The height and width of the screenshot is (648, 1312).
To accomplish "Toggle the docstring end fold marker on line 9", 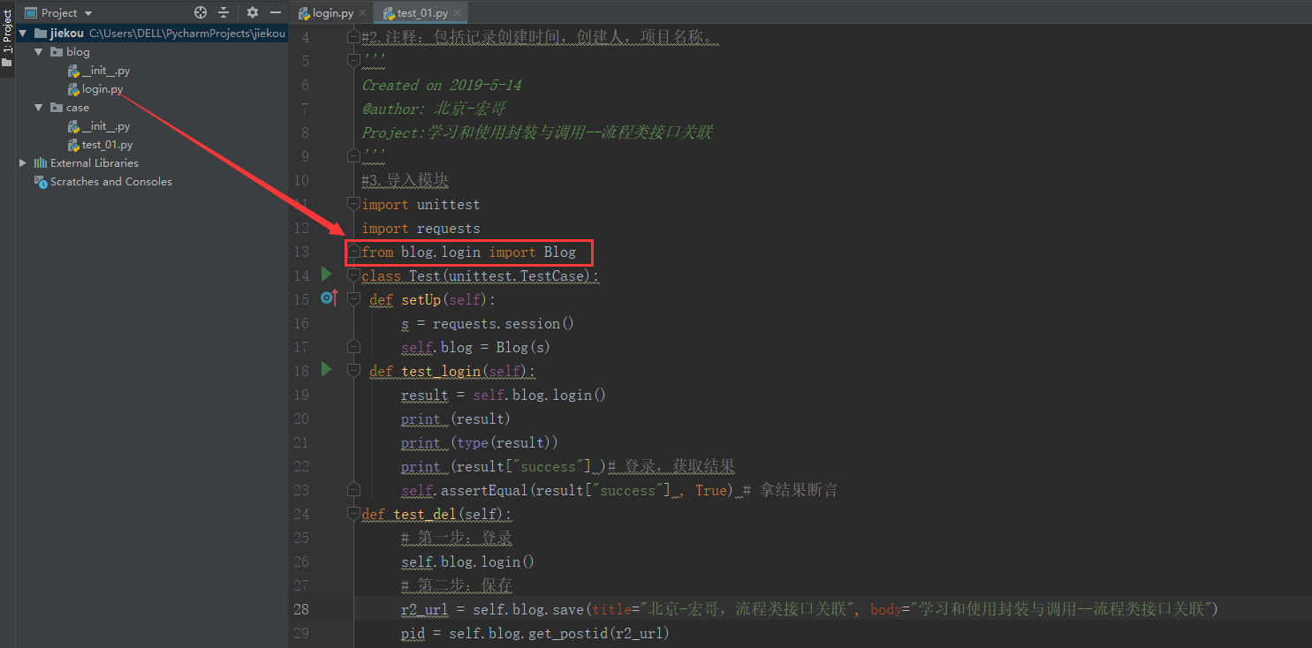I will [x=354, y=155].
